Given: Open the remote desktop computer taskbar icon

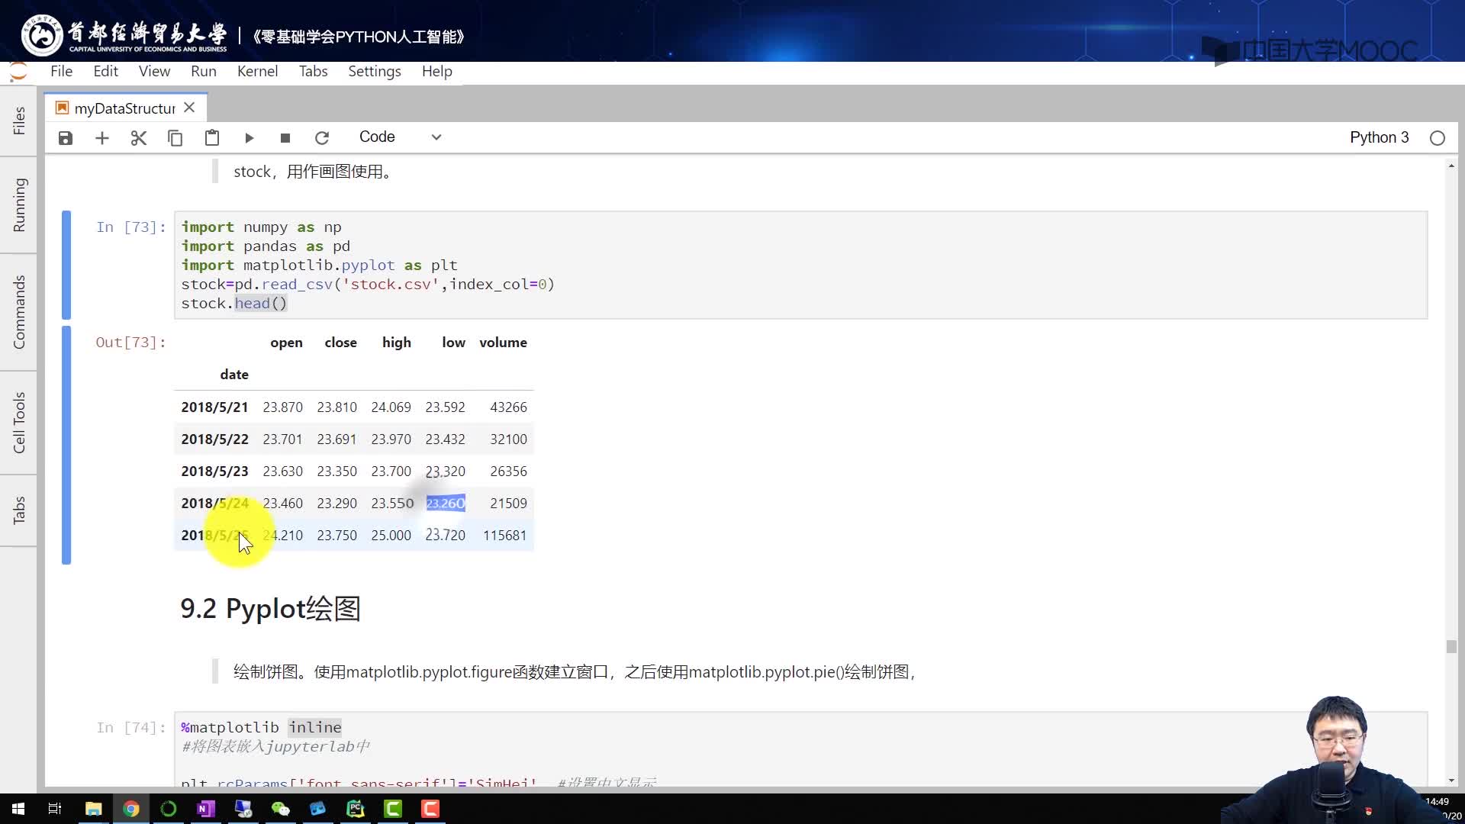Looking at the screenshot, I should (243, 809).
